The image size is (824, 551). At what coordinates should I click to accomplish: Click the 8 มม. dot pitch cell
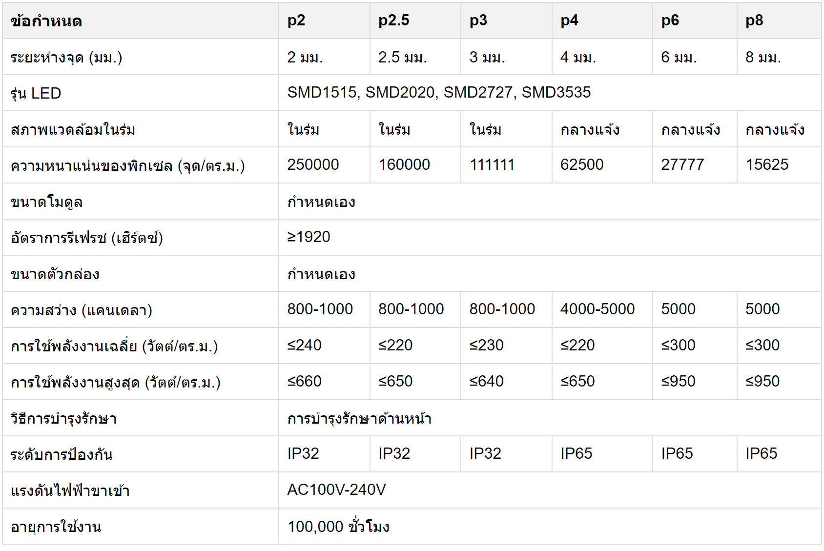[x=779, y=57]
